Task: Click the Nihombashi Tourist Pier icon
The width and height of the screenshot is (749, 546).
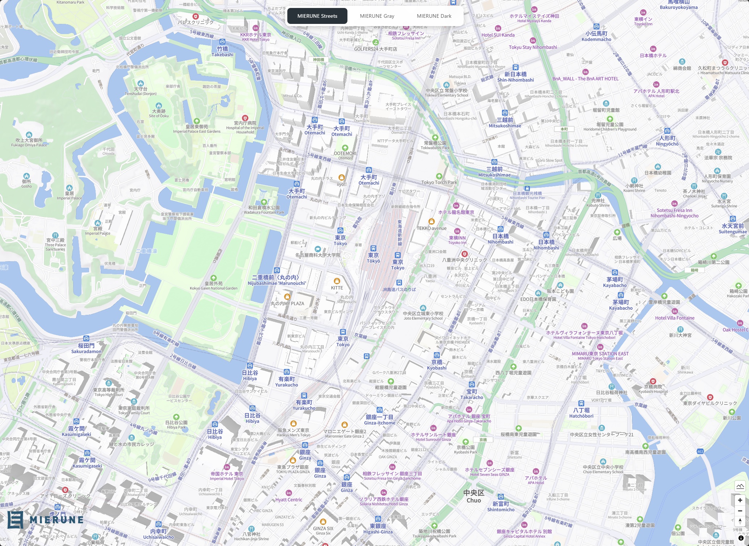Action: coord(527,188)
